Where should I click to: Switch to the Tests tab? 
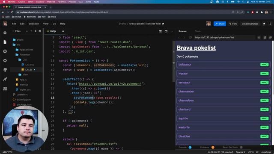coord(198,31)
